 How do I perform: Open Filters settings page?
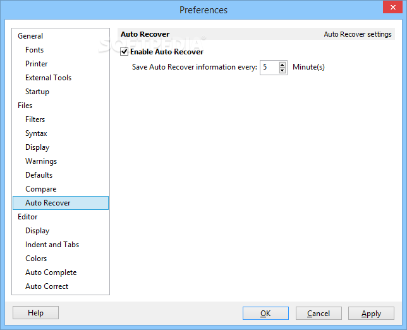click(35, 119)
